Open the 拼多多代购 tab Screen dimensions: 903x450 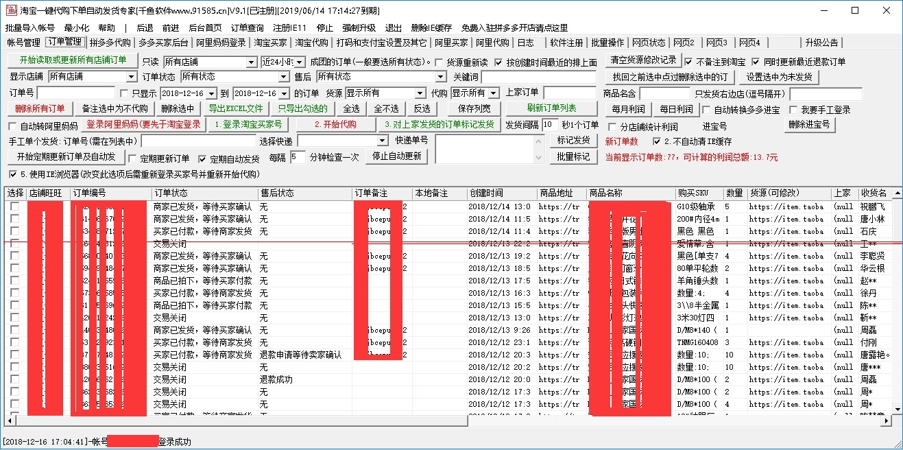[110, 43]
